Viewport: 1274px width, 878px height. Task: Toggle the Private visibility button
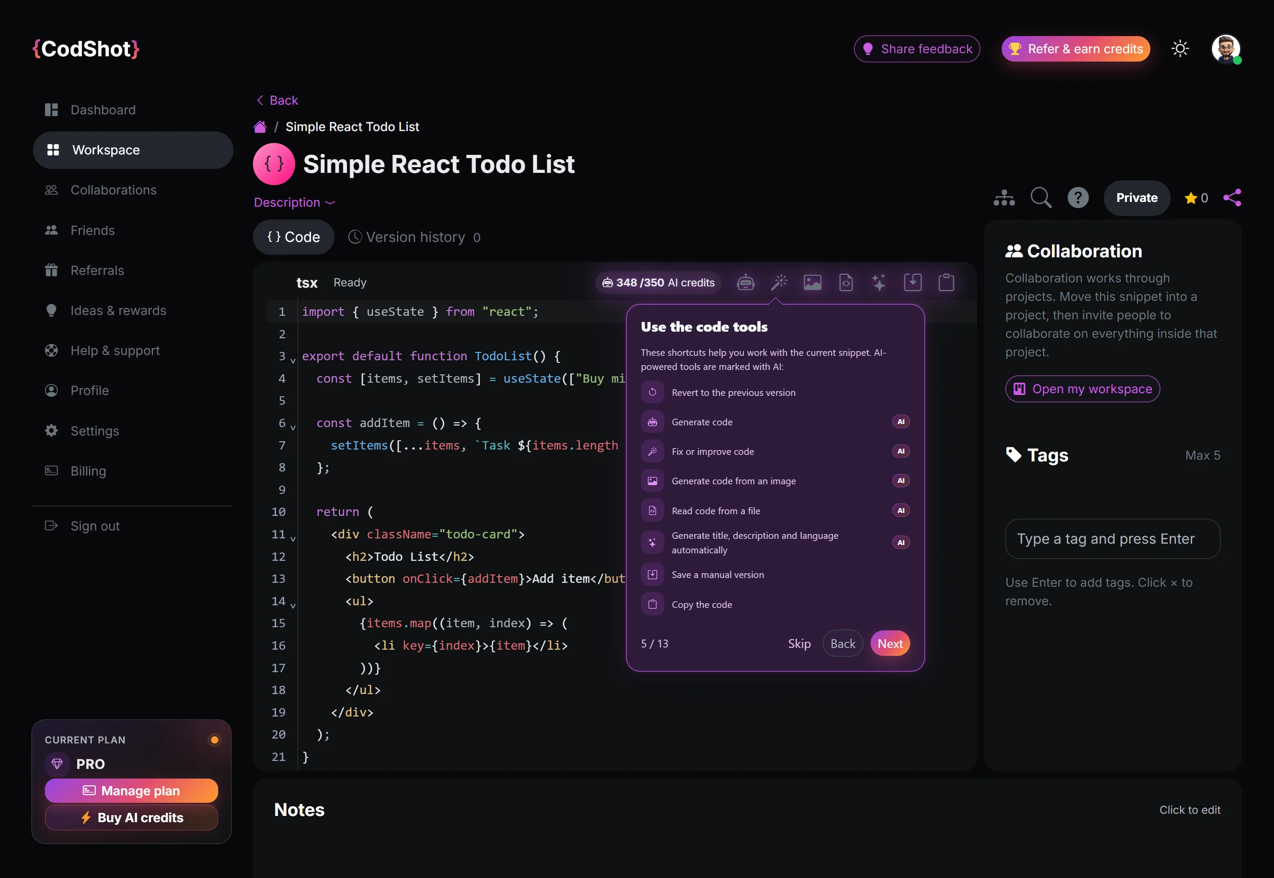[1137, 198]
